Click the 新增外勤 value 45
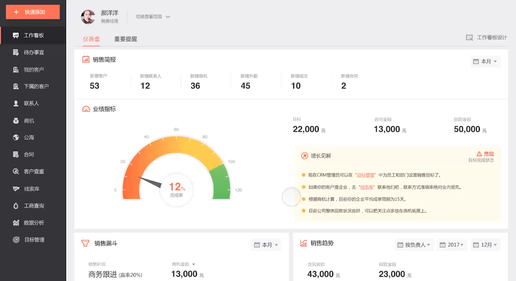 (x=245, y=86)
